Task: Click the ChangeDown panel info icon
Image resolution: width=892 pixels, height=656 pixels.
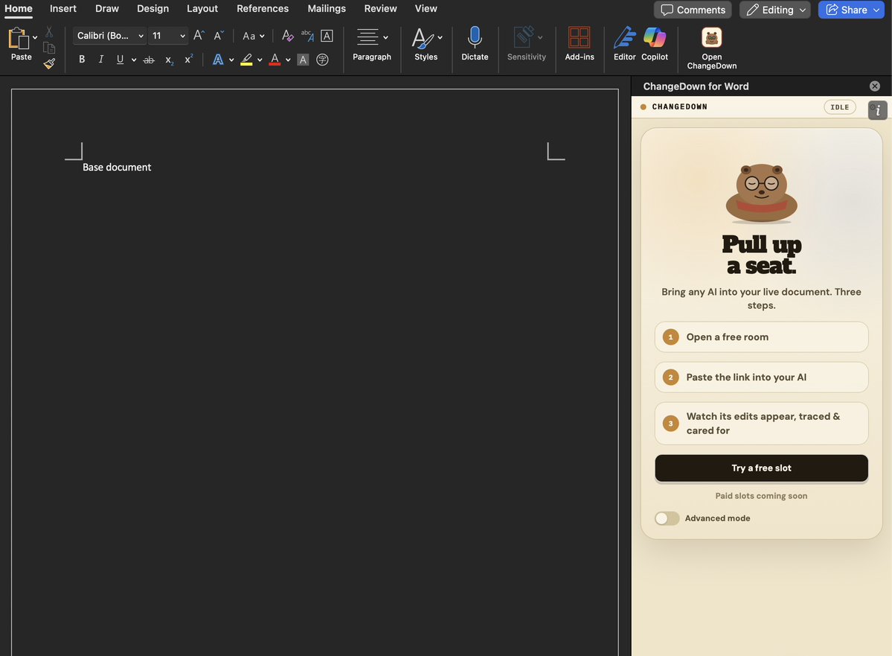Action: pos(877,110)
